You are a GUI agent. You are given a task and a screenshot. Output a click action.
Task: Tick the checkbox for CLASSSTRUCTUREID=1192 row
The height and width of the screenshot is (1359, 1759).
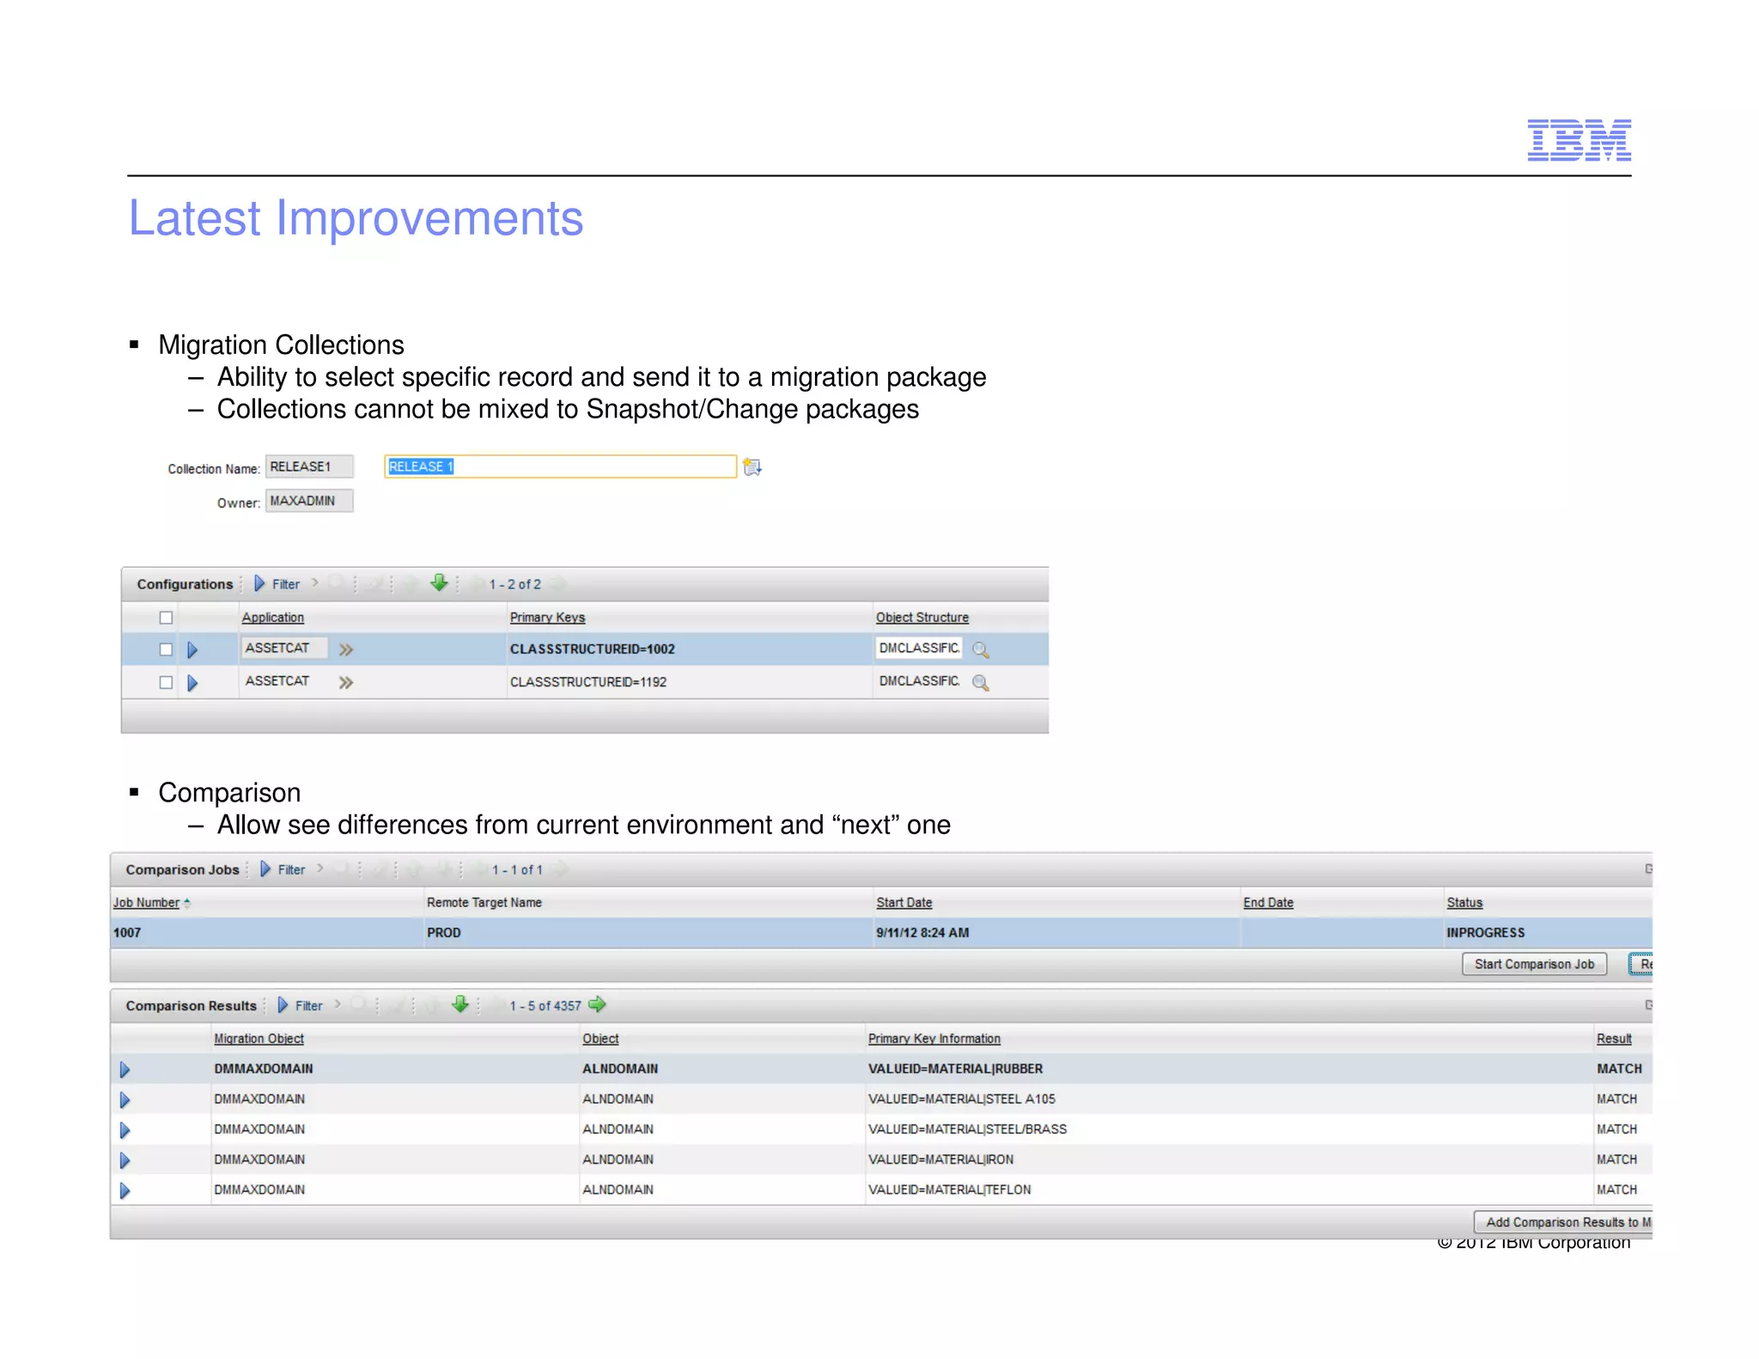pyautogui.click(x=166, y=682)
